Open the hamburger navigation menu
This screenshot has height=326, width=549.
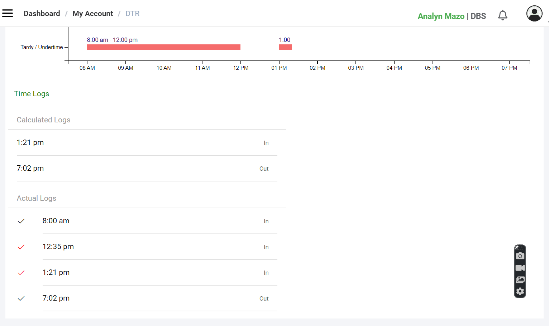(x=8, y=14)
